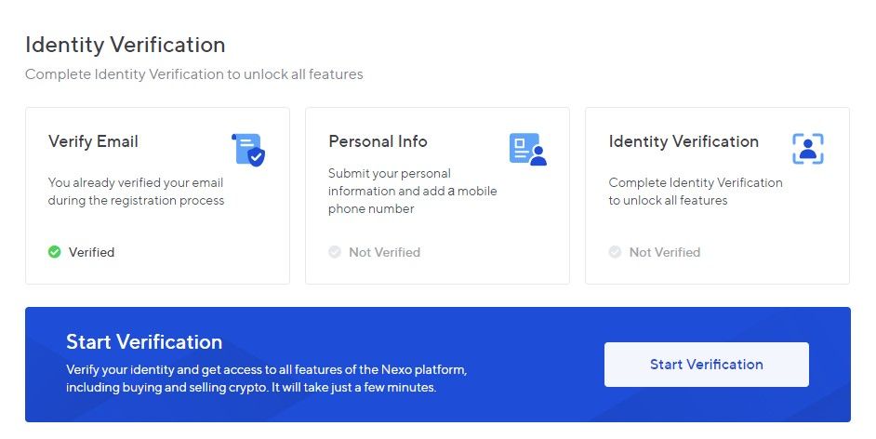Screen dimensions: 876x439
Task: Select the Personal Info card heading
Action: click(x=378, y=141)
